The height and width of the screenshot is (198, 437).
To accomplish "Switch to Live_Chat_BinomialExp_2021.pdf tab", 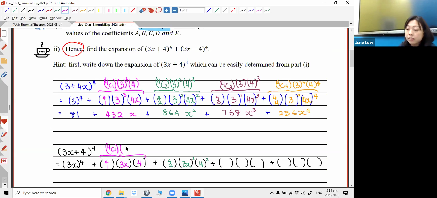I will pyautogui.click(x=102, y=25).
